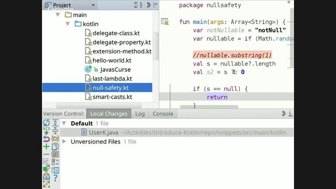Image resolution: width=336 pixels, height=189 pixels.
Task: Open smart-casts.kt file
Action: (x=112, y=97)
